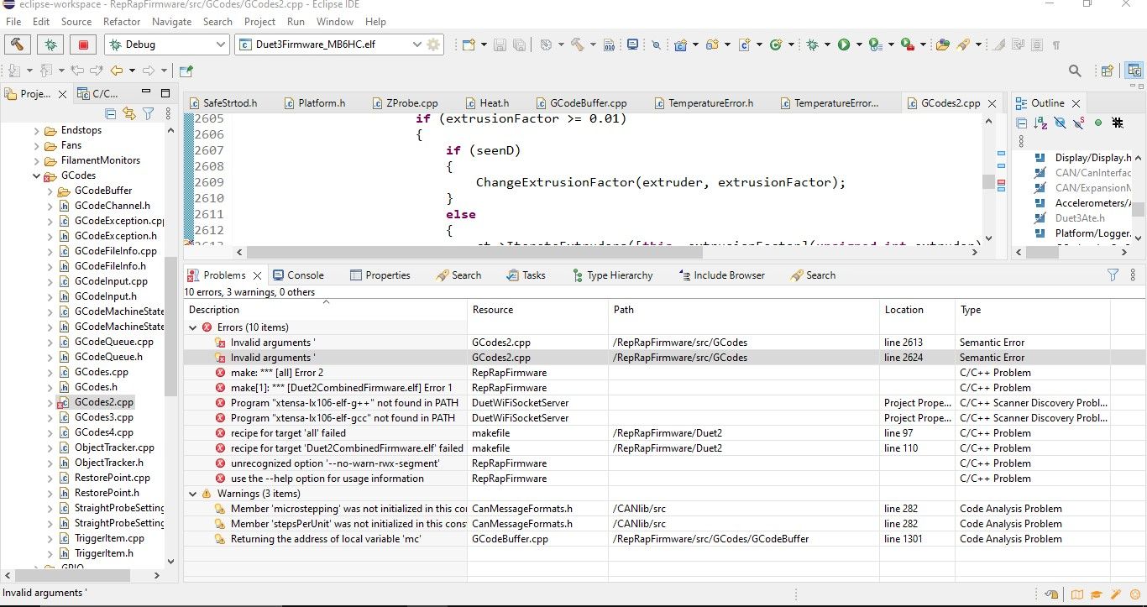The width and height of the screenshot is (1147, 607).
Task: Click the Problems view filter funnel icon
Action: (1113, 275)
